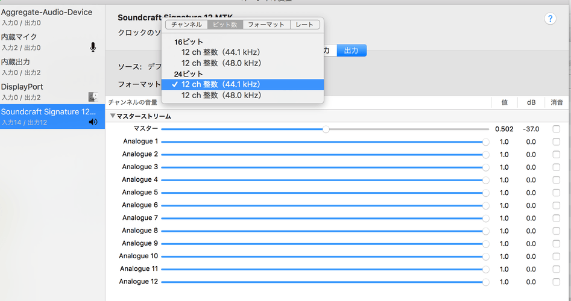Click the dB column header
Image resolution: width=571 pixels, height=301 pixels.
tap(531, 102)
